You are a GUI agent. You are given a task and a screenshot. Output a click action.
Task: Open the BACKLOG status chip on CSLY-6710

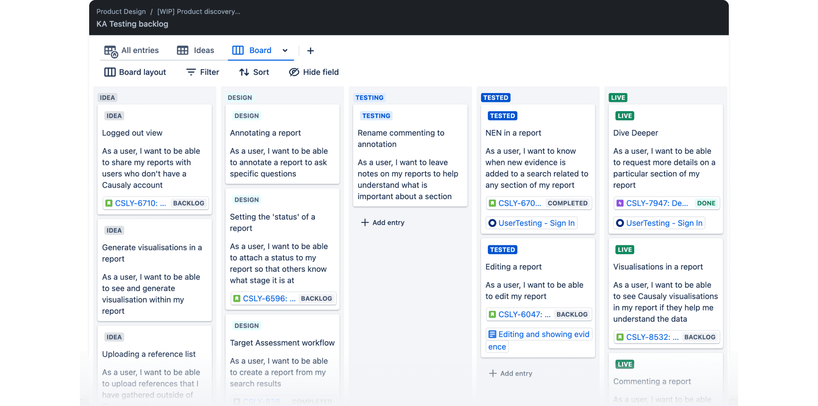click(x=188, y=203)
